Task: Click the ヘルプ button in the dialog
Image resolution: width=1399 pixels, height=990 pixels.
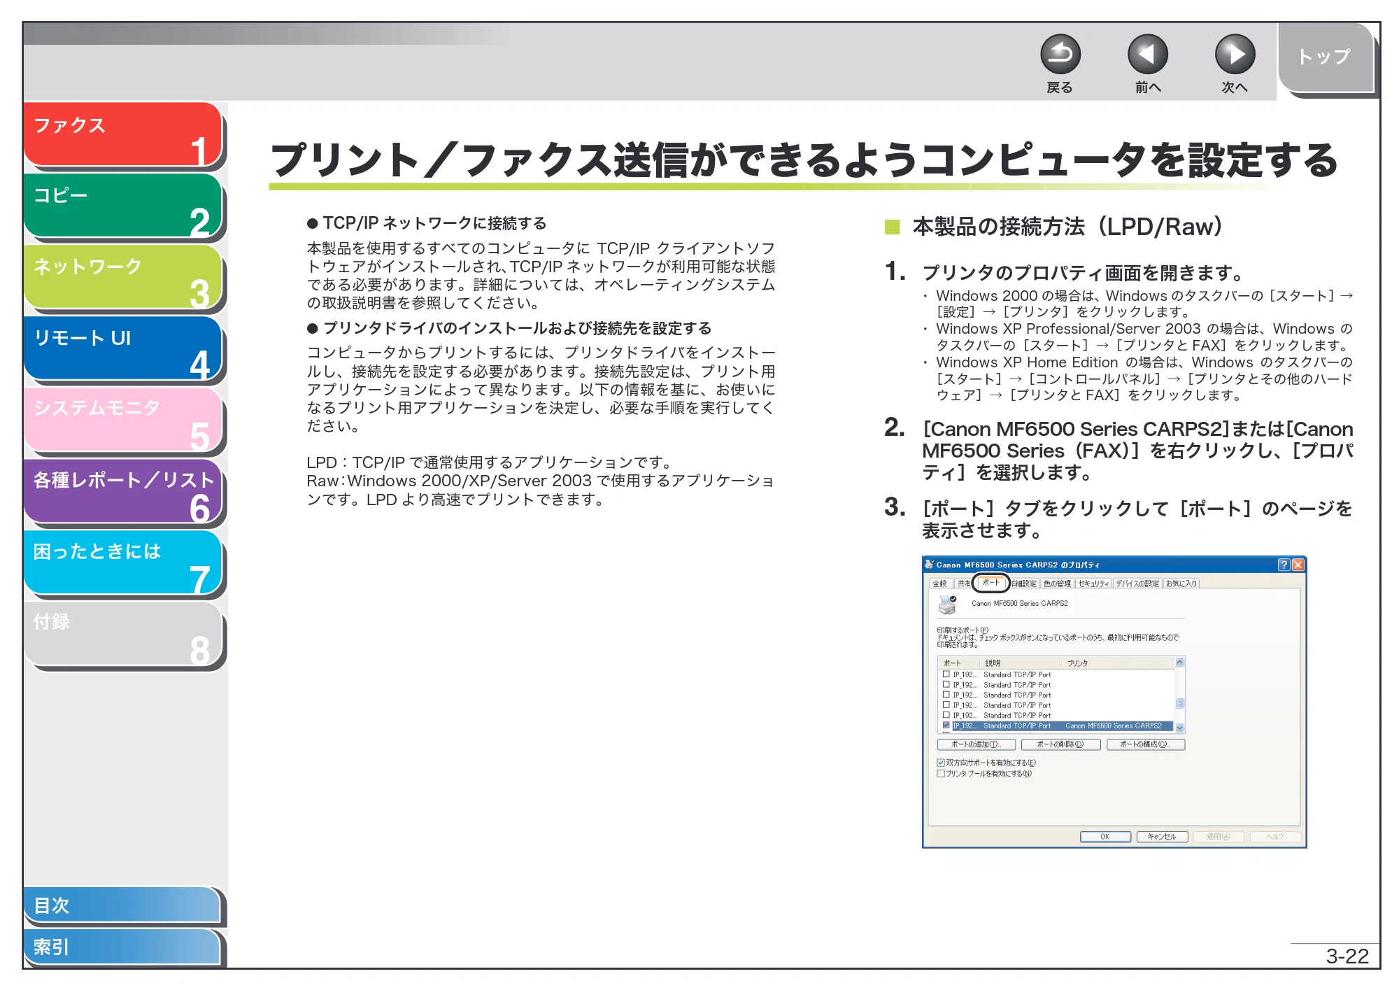Action: [1275, 837]
